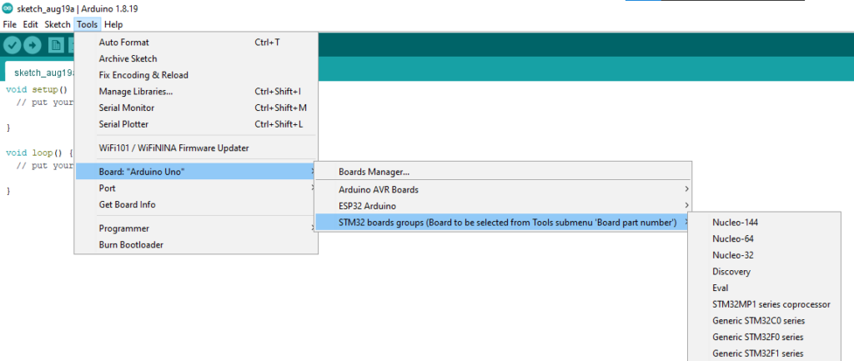Click the Arduino logo in title bar
The image size is (854, 361).
pos(8,8)
